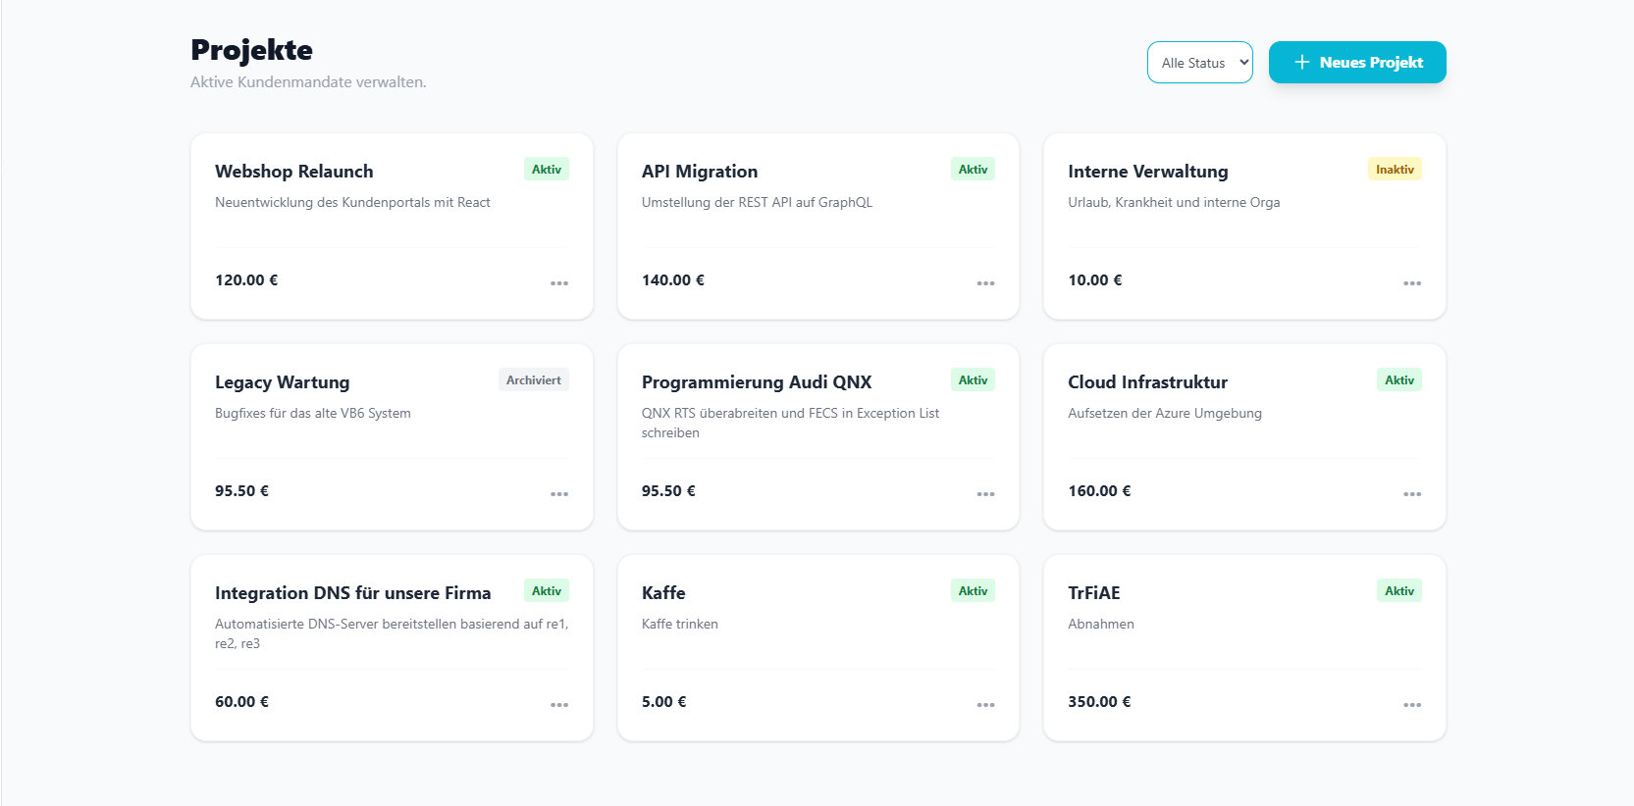Select the Cloud Infrastruktur project title
Screen dimensions: 1634x806
[1147, 382]
